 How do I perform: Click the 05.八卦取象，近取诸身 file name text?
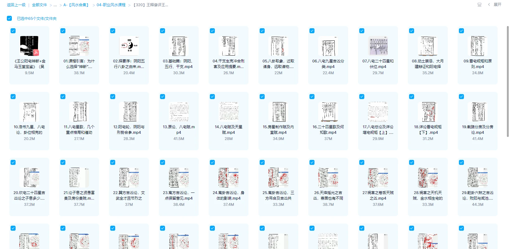point(278,64)
